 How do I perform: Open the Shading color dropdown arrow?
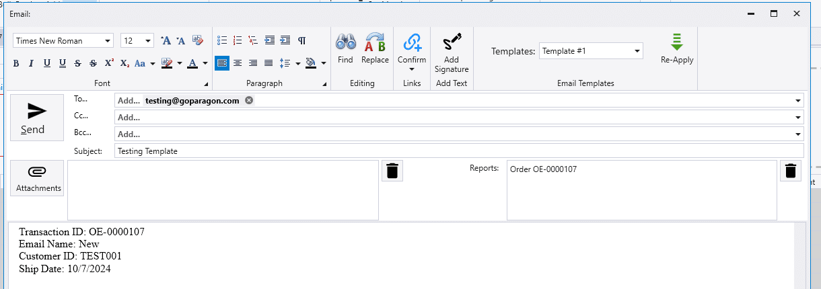[323, 64]
